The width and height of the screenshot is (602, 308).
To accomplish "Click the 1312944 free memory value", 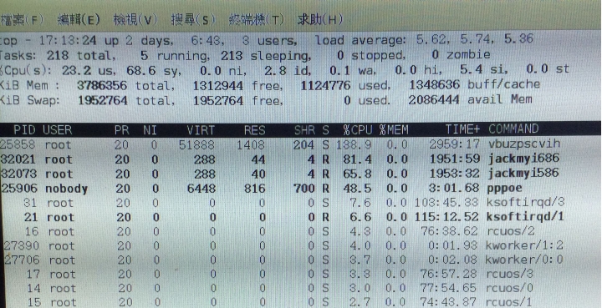I will coord(218,85).
